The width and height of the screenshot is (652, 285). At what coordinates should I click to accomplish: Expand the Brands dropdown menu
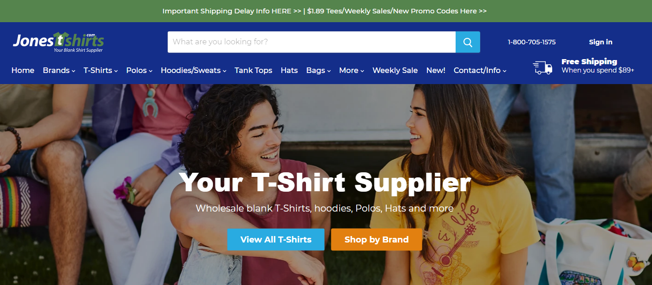[x=59, y=70]
